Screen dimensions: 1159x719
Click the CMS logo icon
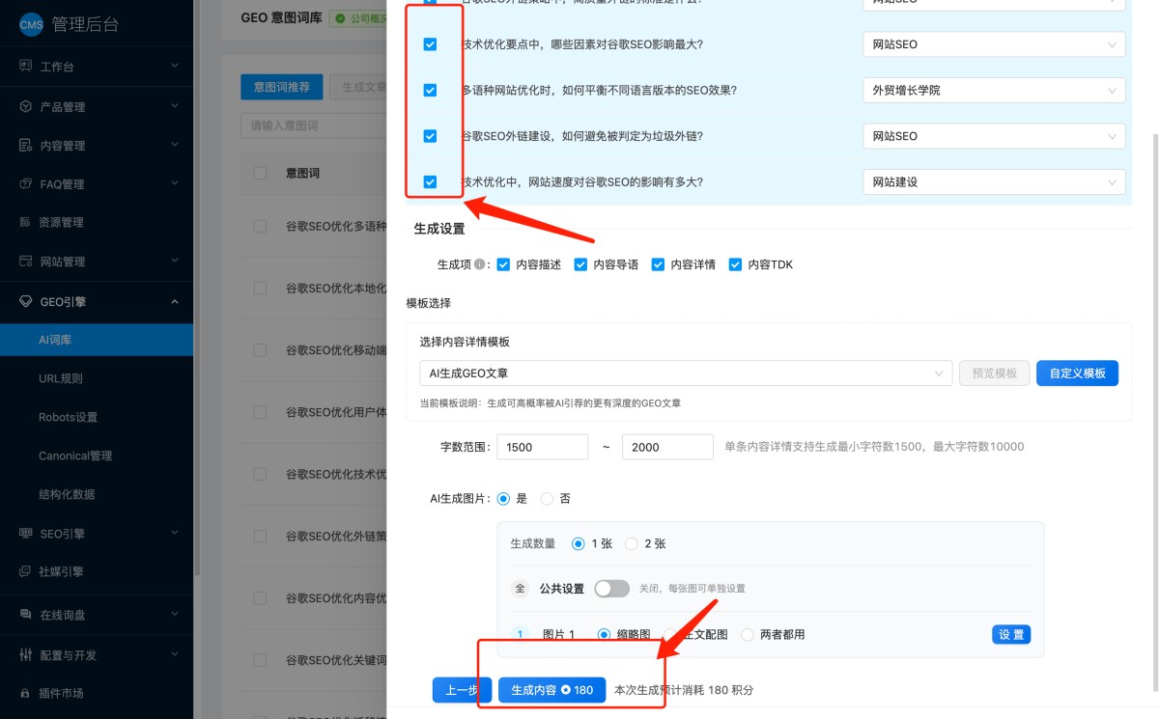click(x=31, y=25)
